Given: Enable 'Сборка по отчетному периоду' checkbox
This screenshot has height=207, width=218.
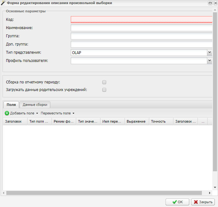Looking at the screenshot, I should point(104,82).
